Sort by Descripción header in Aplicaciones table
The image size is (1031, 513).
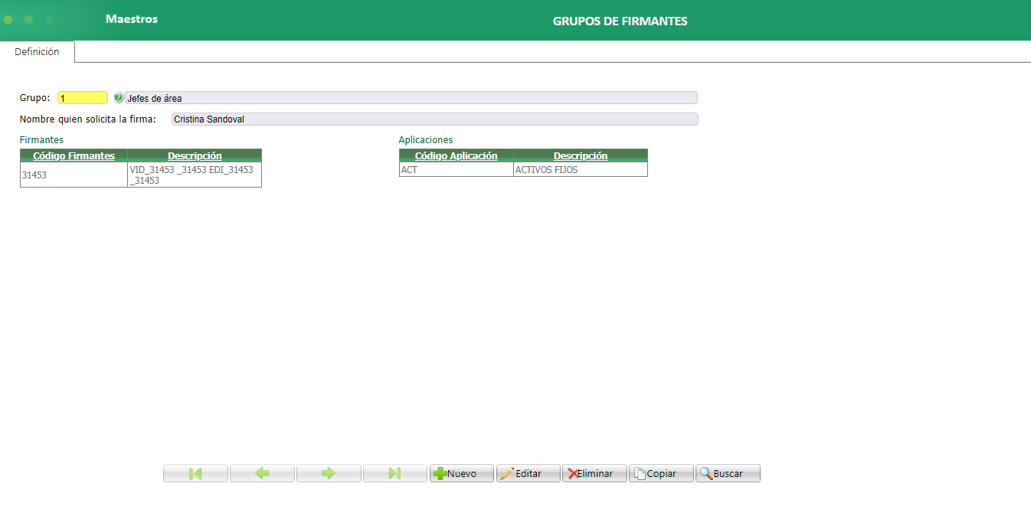[x=581, y=155]
